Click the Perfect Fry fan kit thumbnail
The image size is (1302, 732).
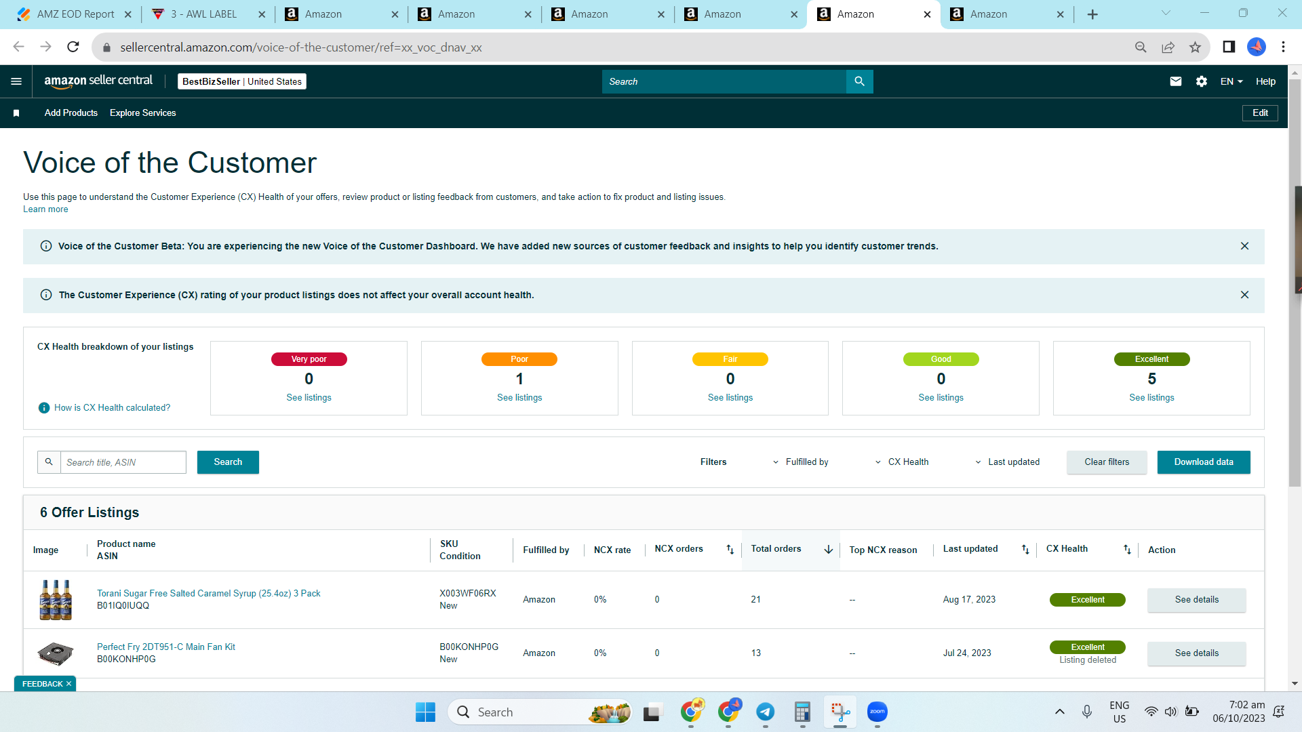pos(56,653)
